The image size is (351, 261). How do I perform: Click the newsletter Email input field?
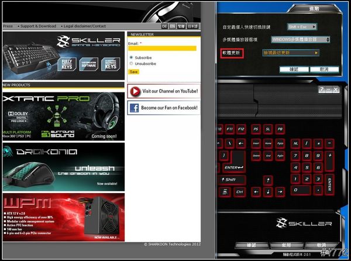click(x=162, y=49)
